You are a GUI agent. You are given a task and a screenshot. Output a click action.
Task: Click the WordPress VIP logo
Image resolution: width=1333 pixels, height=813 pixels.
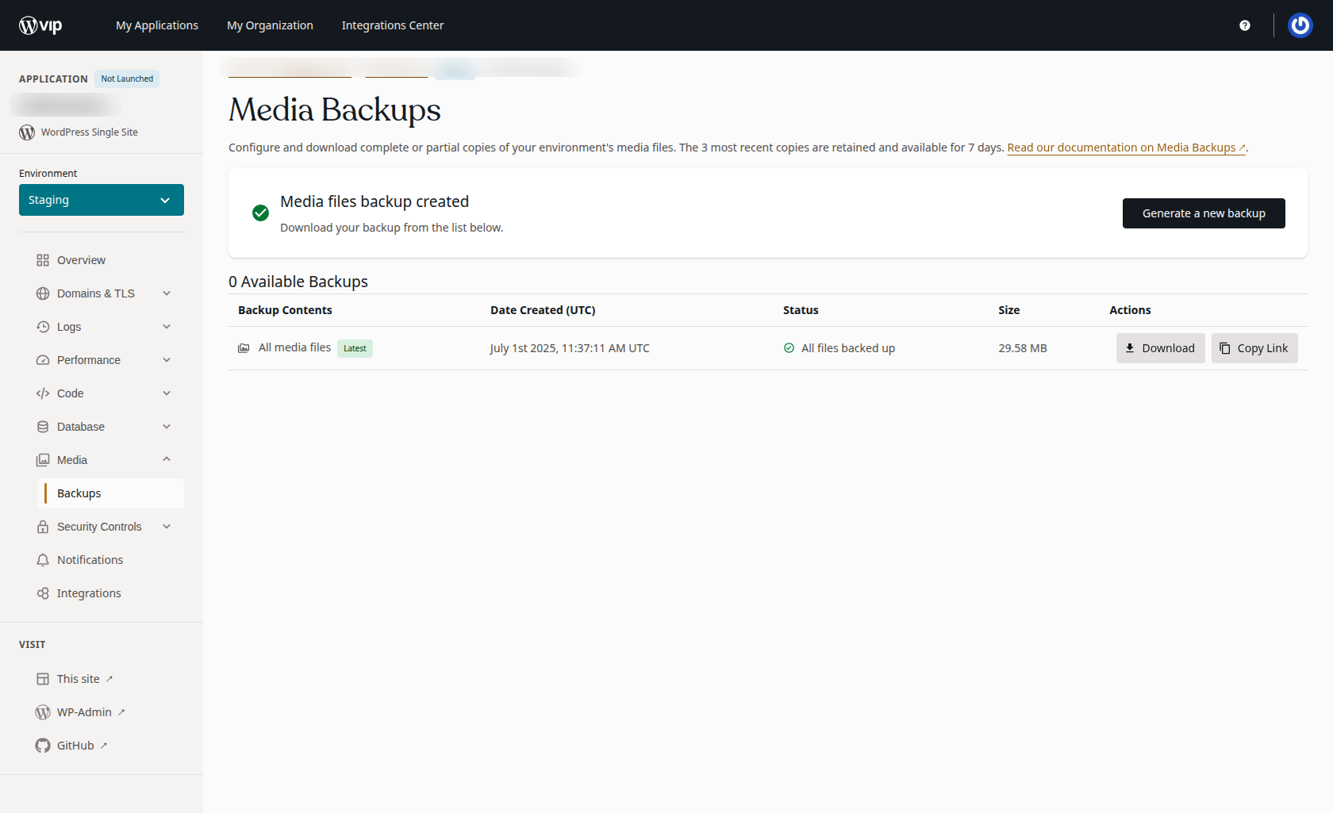(41, 25)
